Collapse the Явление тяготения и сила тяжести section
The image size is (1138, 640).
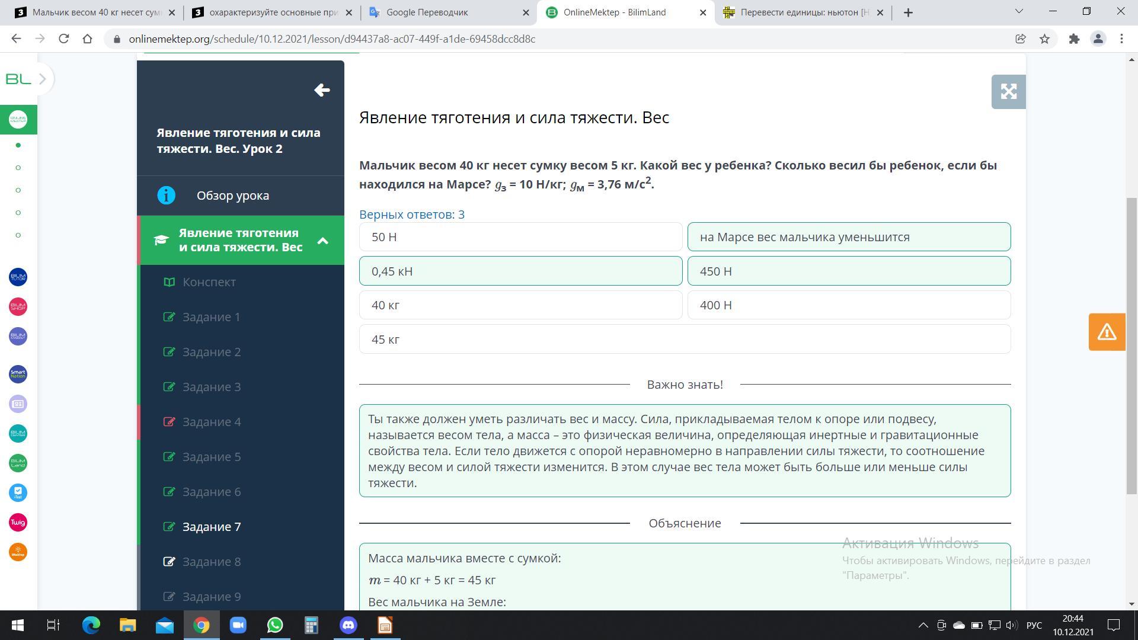click(x=323, y=241)
